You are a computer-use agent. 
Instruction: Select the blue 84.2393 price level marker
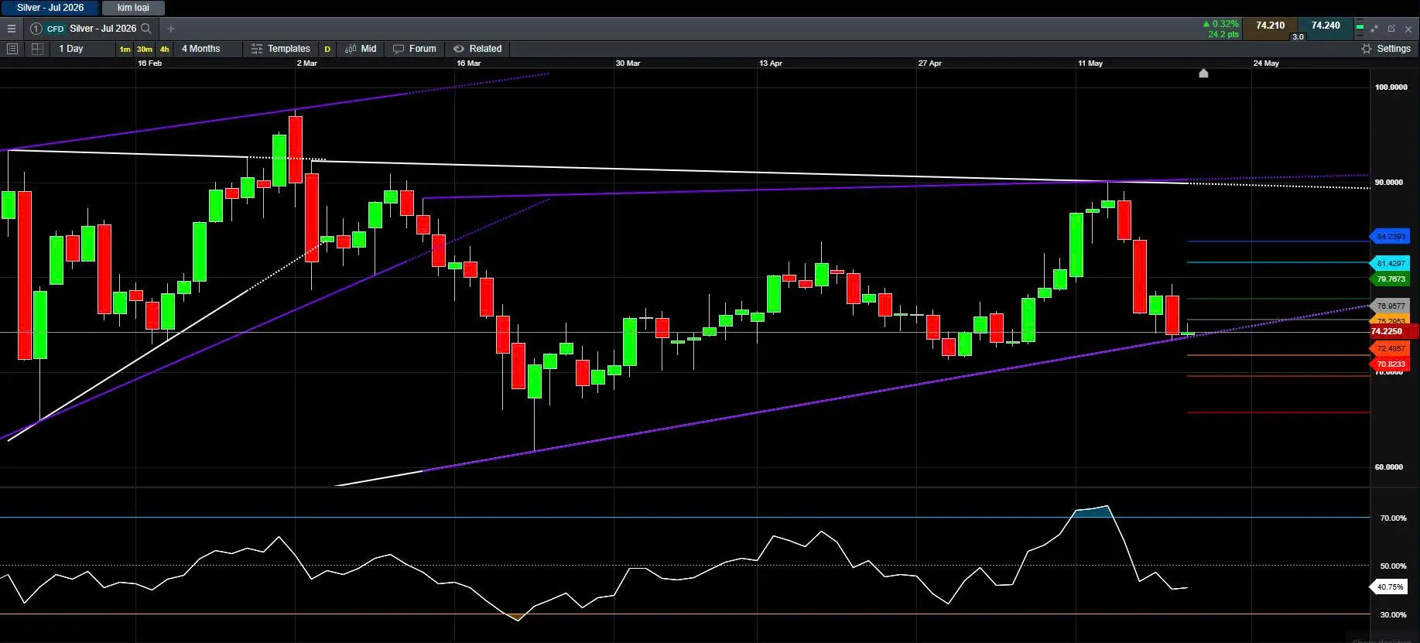pyautogui.click(x=1391, y=237)
